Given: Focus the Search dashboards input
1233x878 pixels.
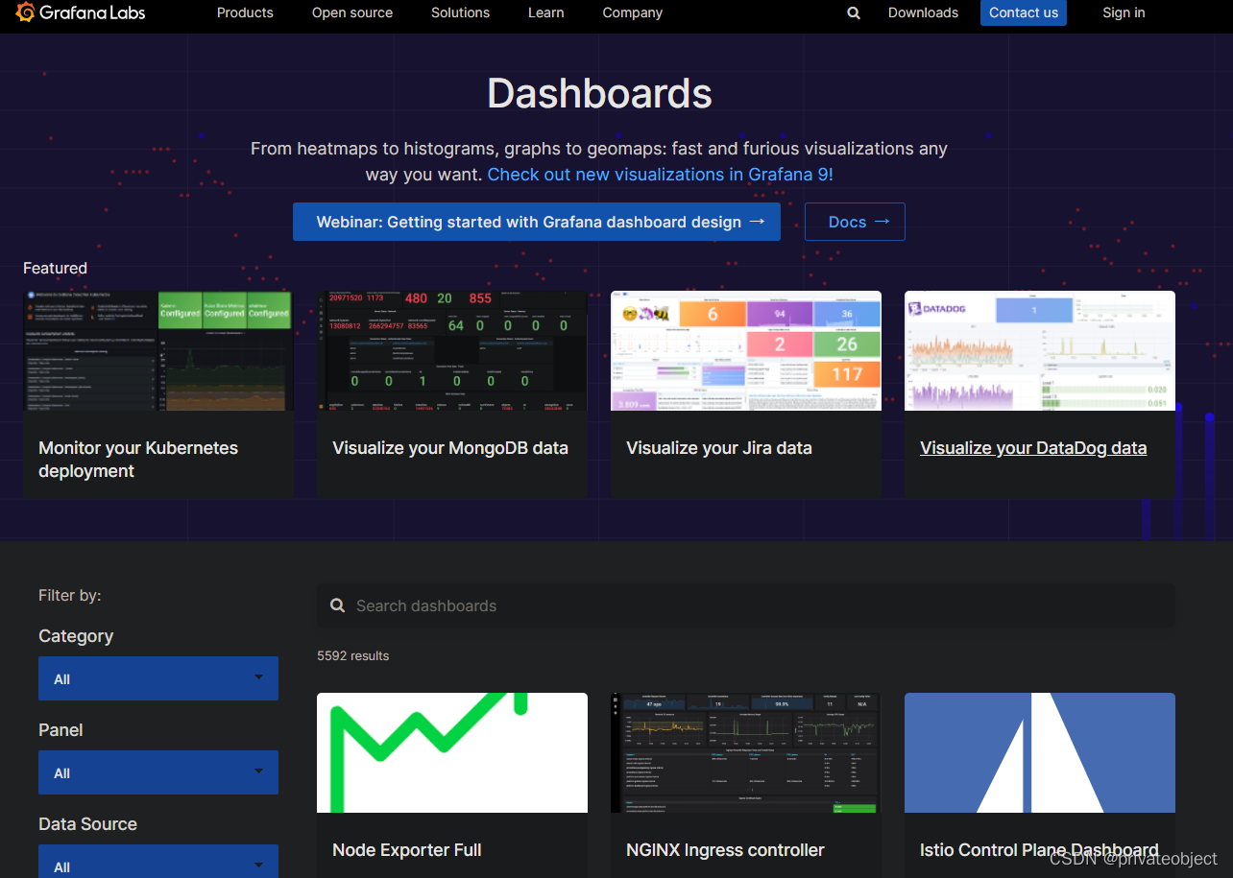Looking at the screenshot, I should click(746, 605).
